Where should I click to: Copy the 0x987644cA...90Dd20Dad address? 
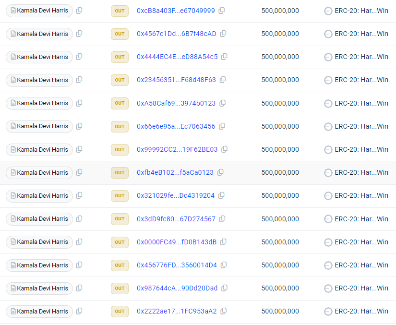point(224,288)
